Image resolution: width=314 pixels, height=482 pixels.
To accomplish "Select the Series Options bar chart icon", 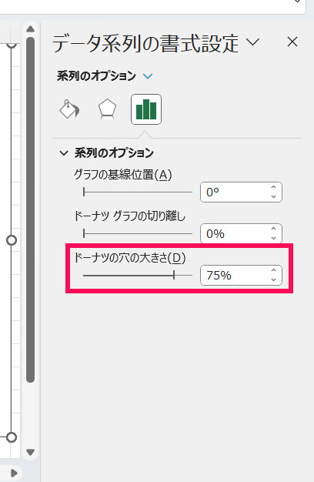I will point(146,109).
